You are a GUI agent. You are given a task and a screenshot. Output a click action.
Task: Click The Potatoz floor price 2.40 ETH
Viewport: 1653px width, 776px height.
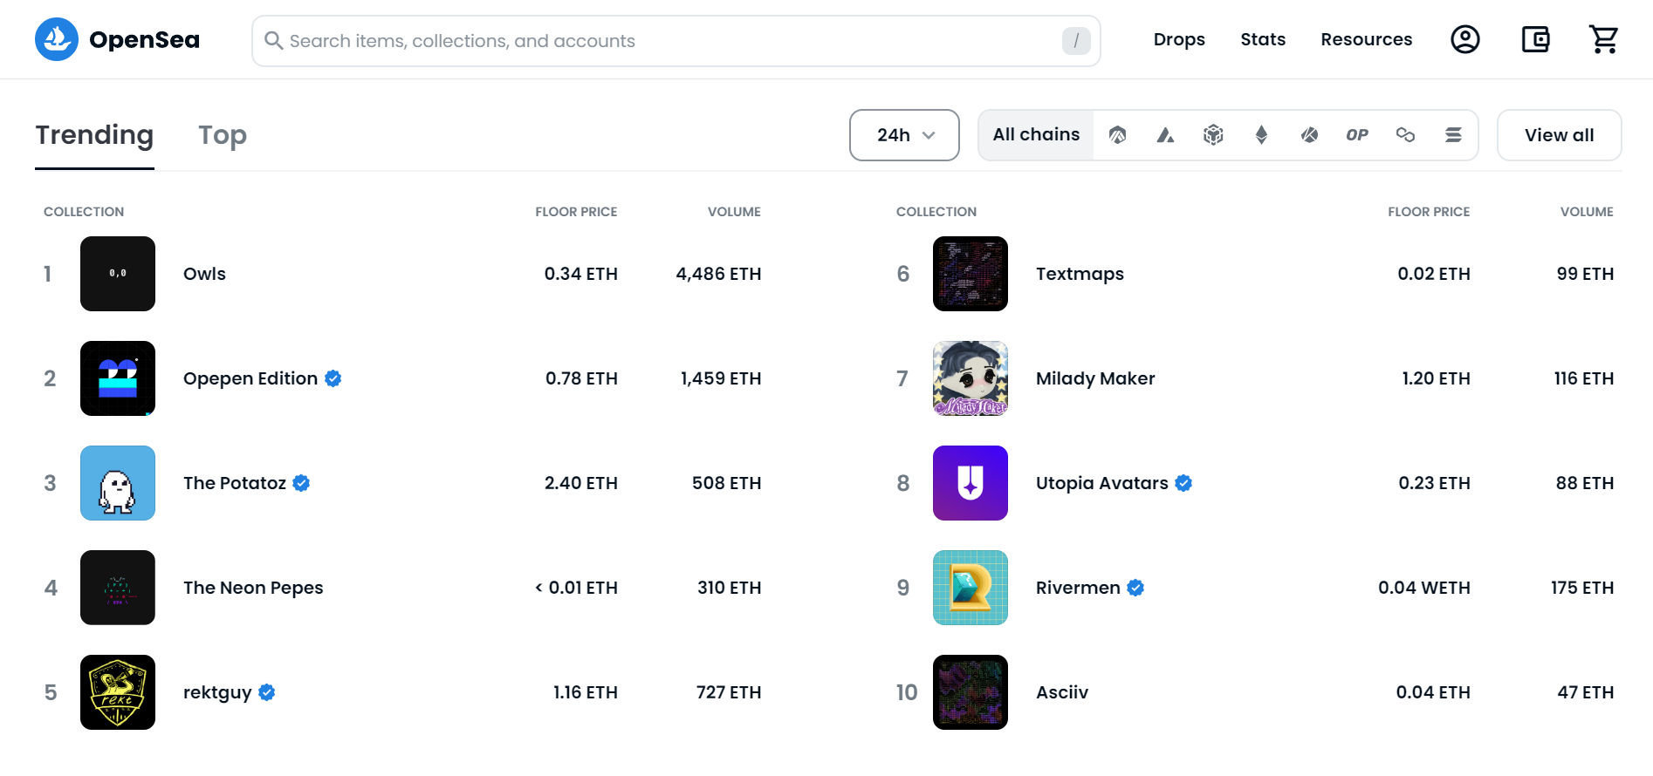point(581,483)
